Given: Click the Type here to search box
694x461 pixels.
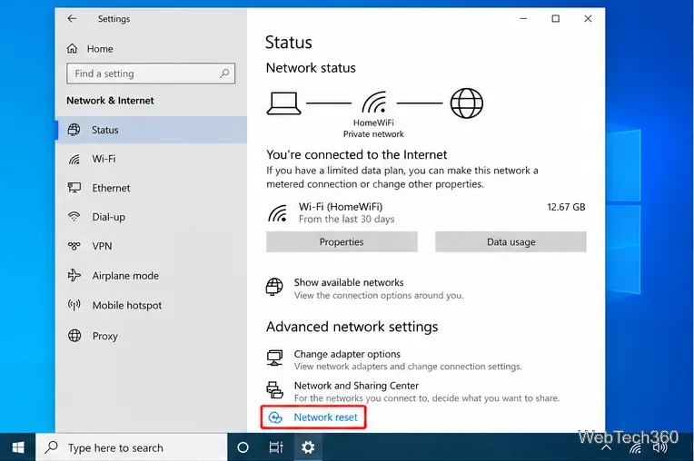Looking at the screenshot, I should pos(132,447).
